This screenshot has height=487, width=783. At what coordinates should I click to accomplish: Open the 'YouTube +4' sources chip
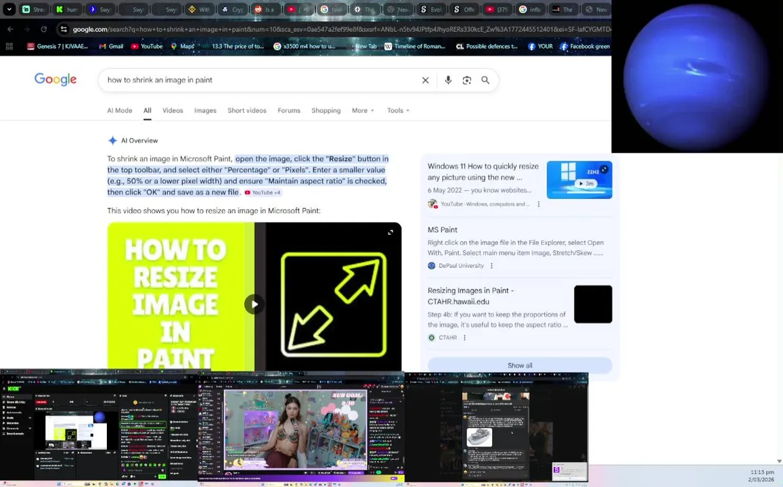pos(262,193)
